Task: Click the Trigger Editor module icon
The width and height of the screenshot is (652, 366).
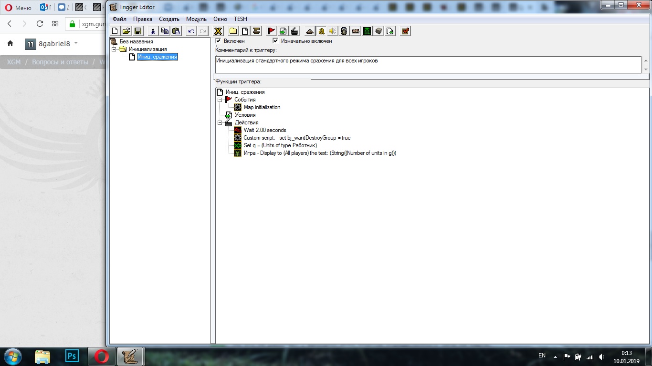Action: click(x=321, y=31)
